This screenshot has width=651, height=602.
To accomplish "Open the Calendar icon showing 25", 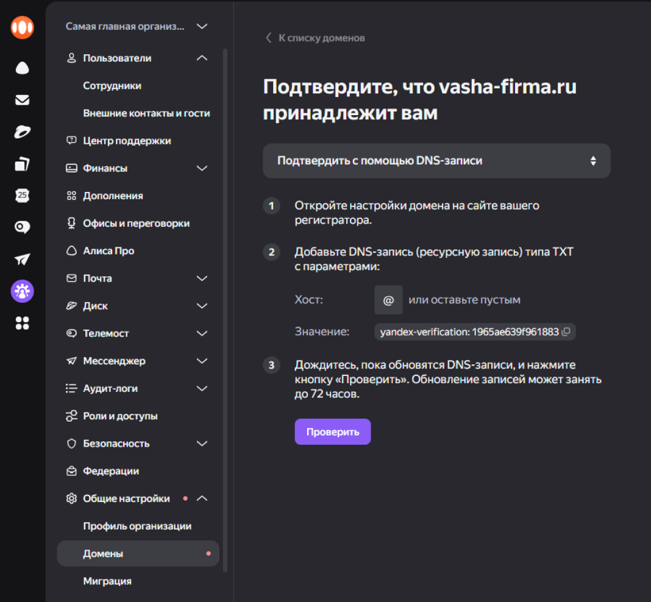I will (x=22, y=196).
